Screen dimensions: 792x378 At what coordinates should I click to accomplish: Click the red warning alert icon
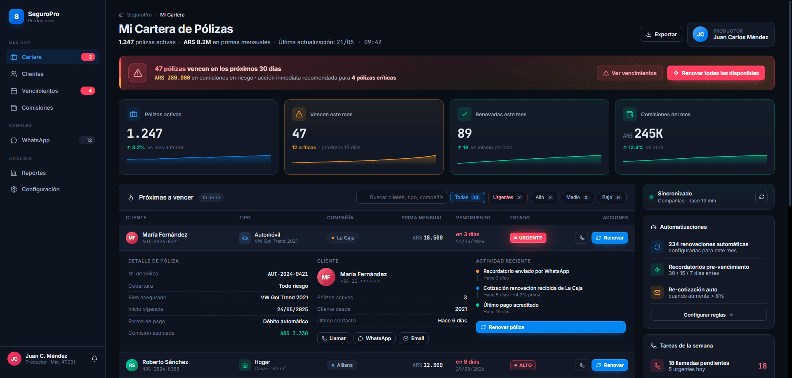138,73
